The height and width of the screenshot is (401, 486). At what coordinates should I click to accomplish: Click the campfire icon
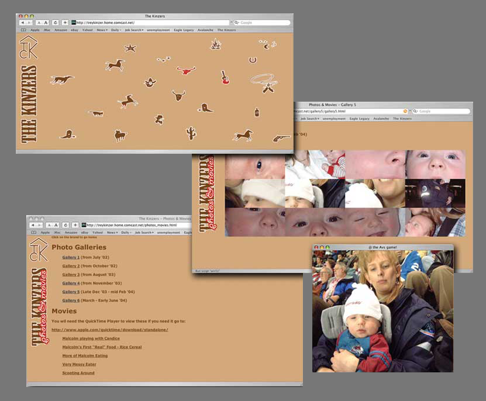point(215,44)
